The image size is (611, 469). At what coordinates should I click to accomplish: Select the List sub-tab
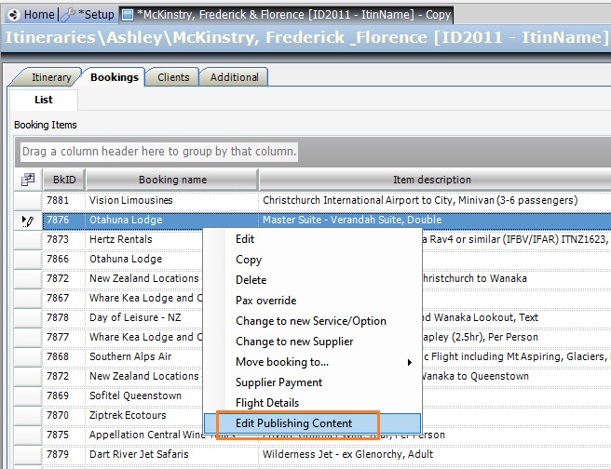click(44, 100)
